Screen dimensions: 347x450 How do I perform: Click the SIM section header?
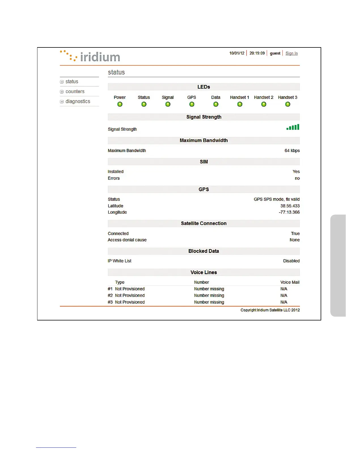click(x=204, y=162)
